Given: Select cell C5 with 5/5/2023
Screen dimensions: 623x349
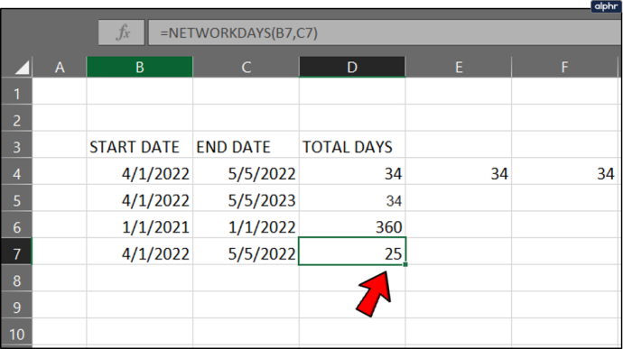Looking at the screenshot, I should (x=246, y=200).
